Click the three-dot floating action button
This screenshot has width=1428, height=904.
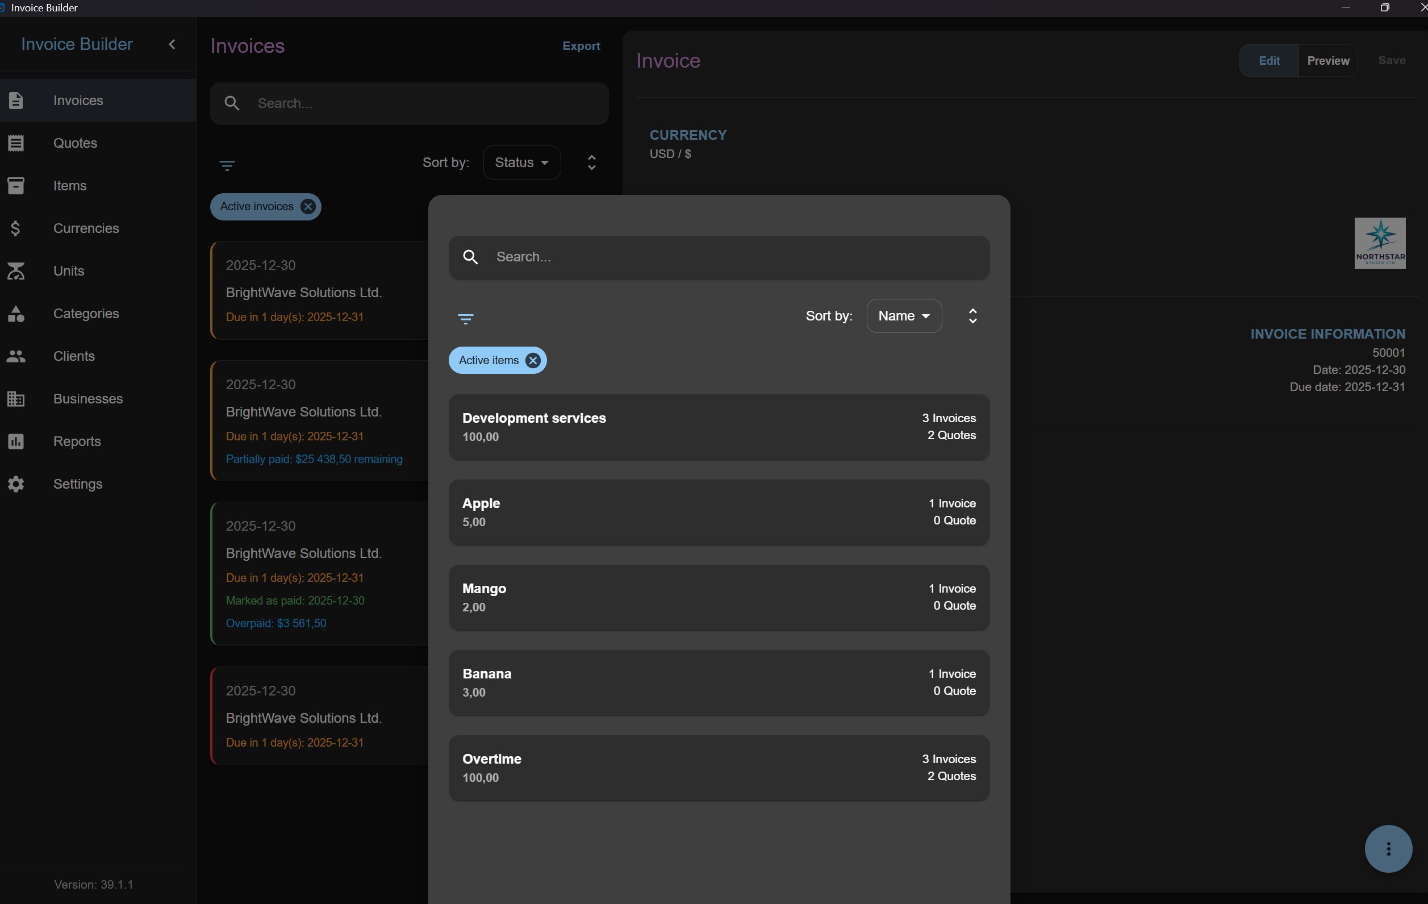tap(1388, 848)
